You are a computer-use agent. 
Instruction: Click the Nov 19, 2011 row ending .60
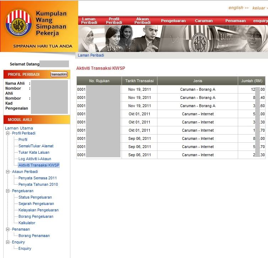coord(171,106)
